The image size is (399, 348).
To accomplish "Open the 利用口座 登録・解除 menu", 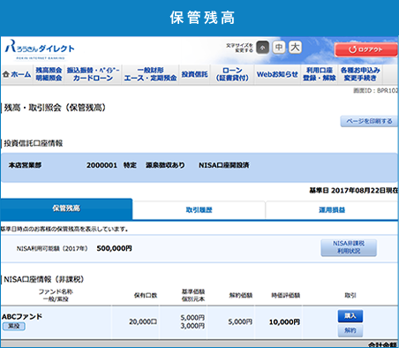I will [320, 74].
